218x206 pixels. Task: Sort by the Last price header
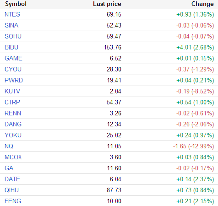coord(107,4)
